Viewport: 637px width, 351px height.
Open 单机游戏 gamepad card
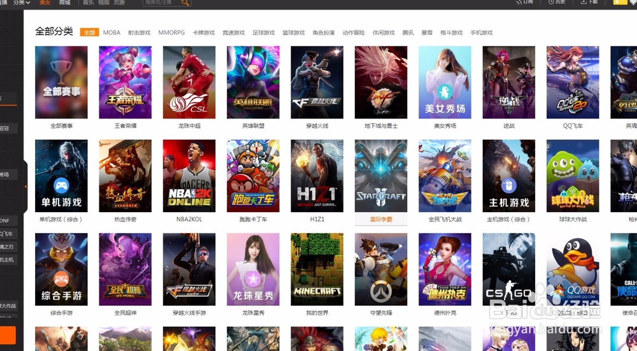pyautogui.click(x=61, y=176)
